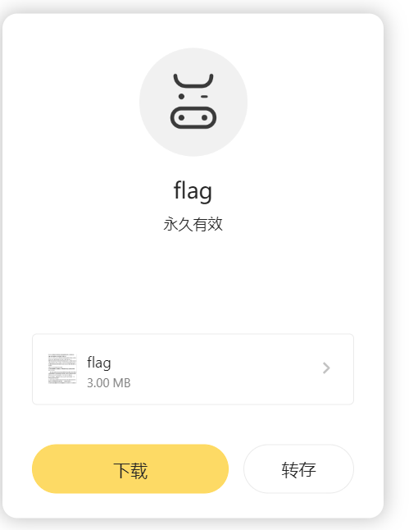Preview the small document image beside flag
The image size is (409, 530).
click(x=62, y=368)
